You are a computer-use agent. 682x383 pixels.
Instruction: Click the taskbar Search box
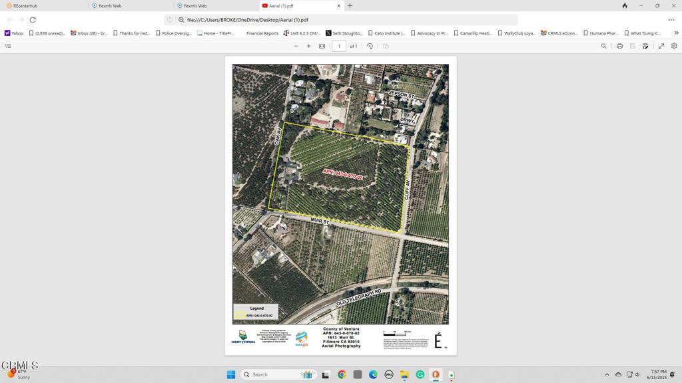point(279,374)
